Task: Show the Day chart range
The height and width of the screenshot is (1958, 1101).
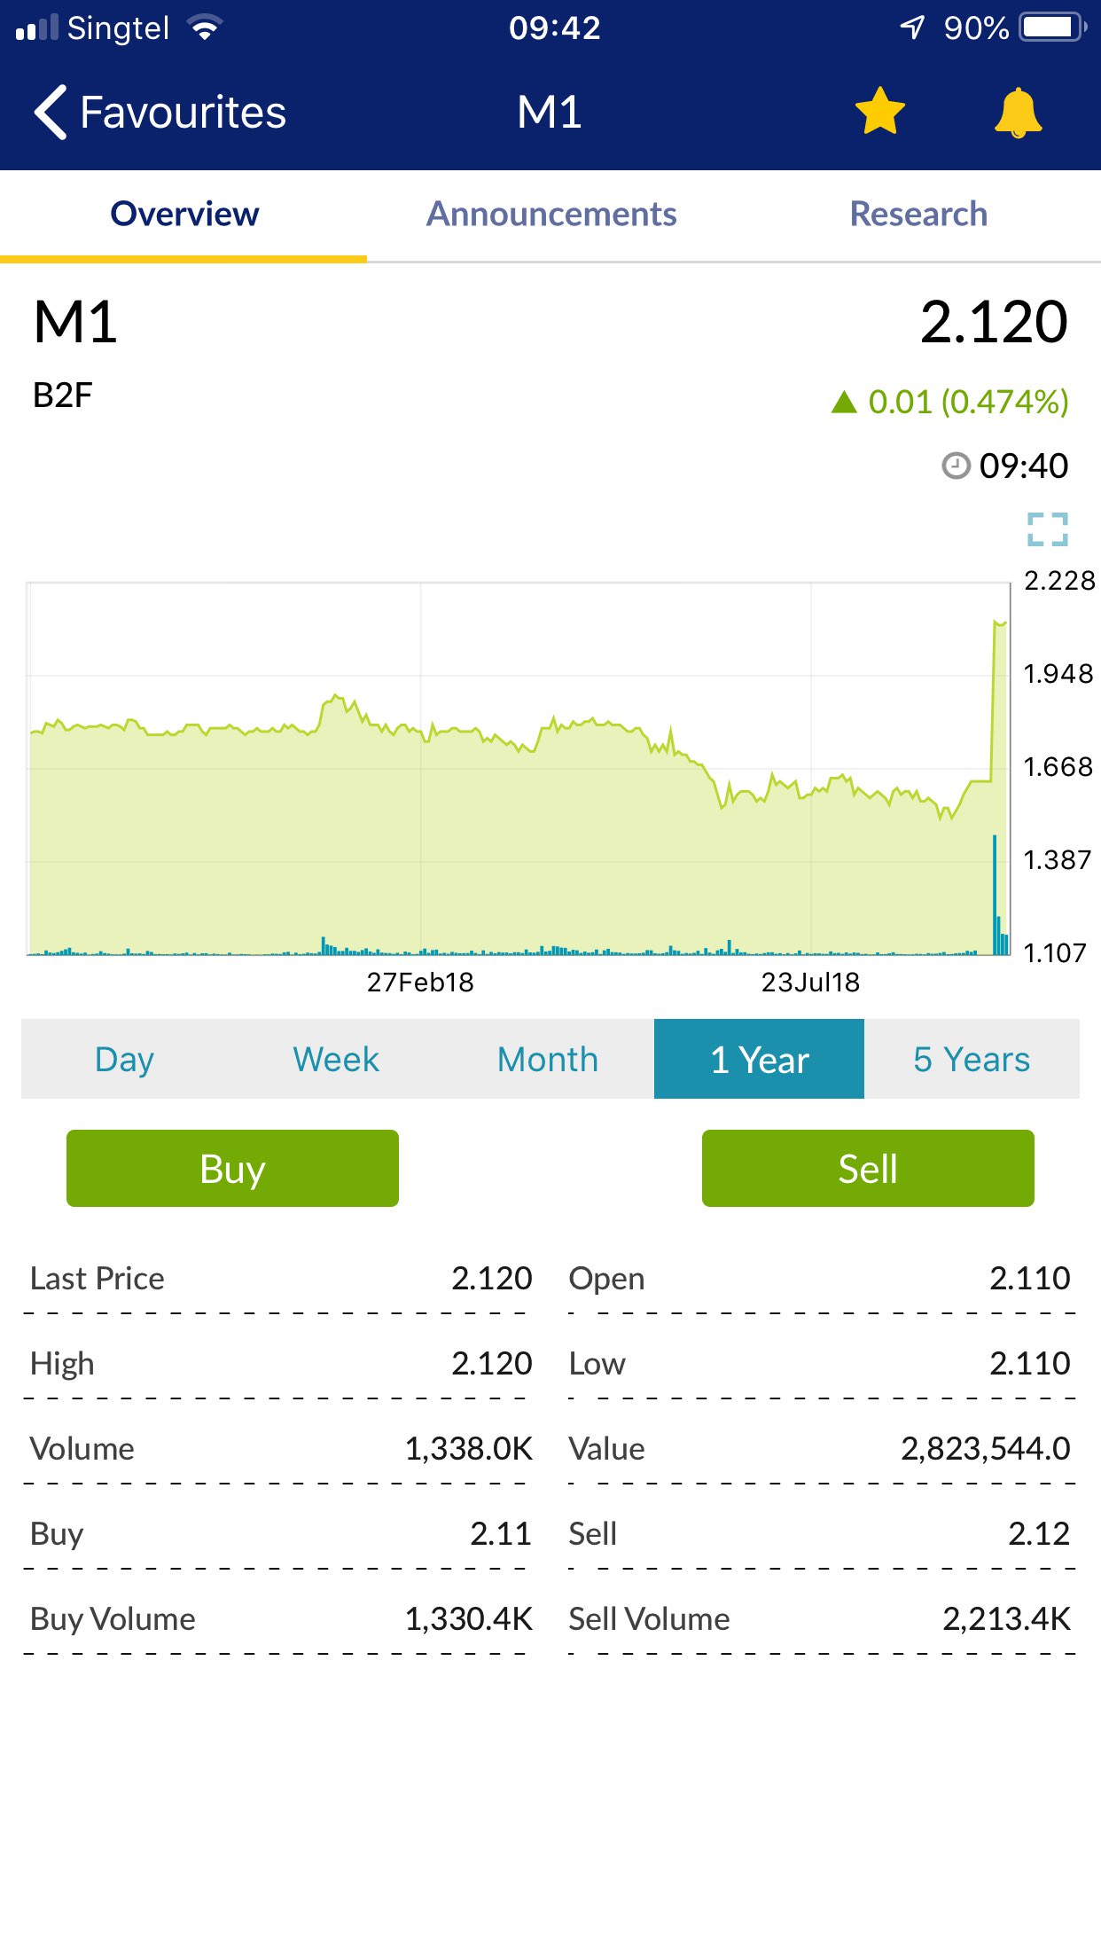Action: tap(125, 1059)
